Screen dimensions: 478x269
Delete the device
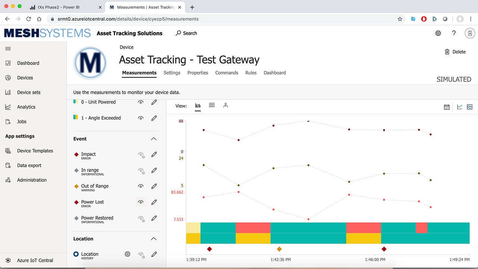click(455, 52)
